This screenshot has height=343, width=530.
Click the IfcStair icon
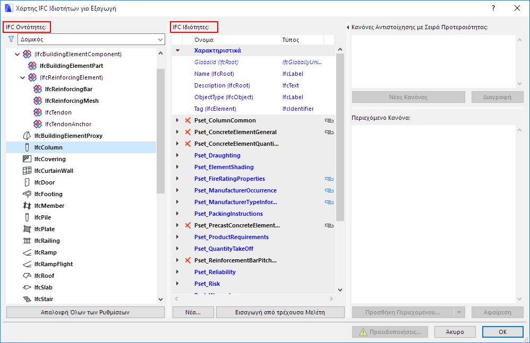27,299
